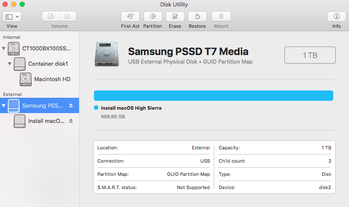Collapse the CT1000BX100SSD disk tree
Screen dimensions: 349x207
(4, 48)
